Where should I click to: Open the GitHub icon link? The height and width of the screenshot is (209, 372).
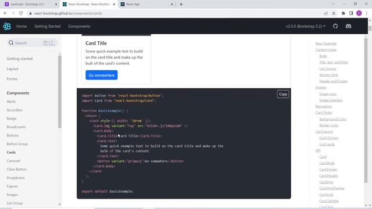(335, 26)
